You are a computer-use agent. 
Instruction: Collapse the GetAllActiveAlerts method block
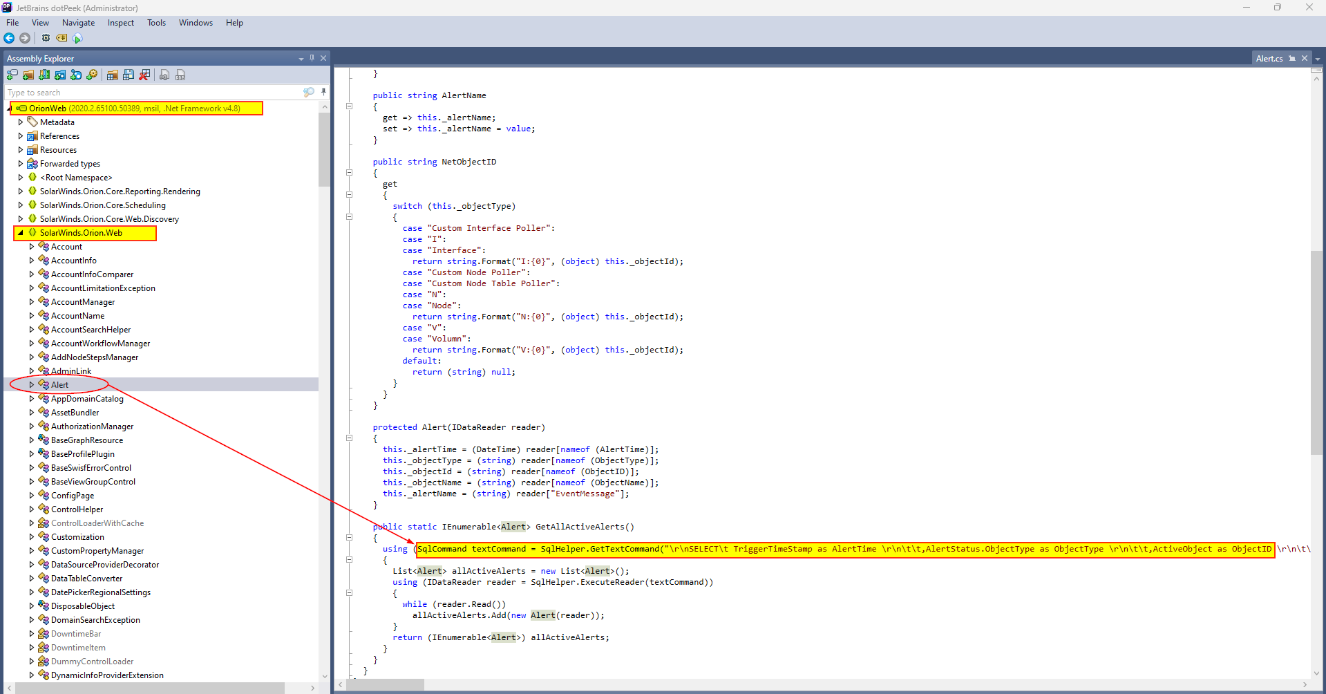click(x=349, y=538)
